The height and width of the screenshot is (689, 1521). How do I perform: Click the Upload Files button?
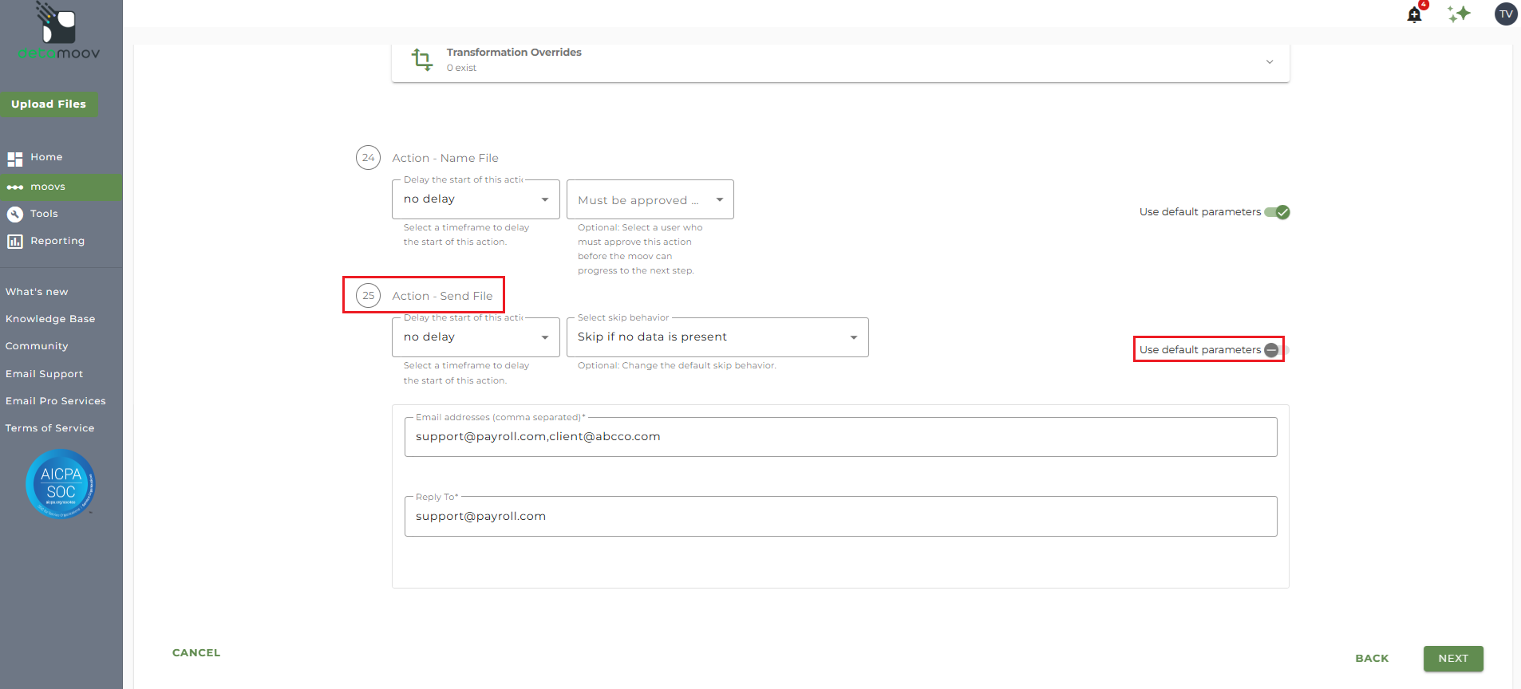(49, 104)
